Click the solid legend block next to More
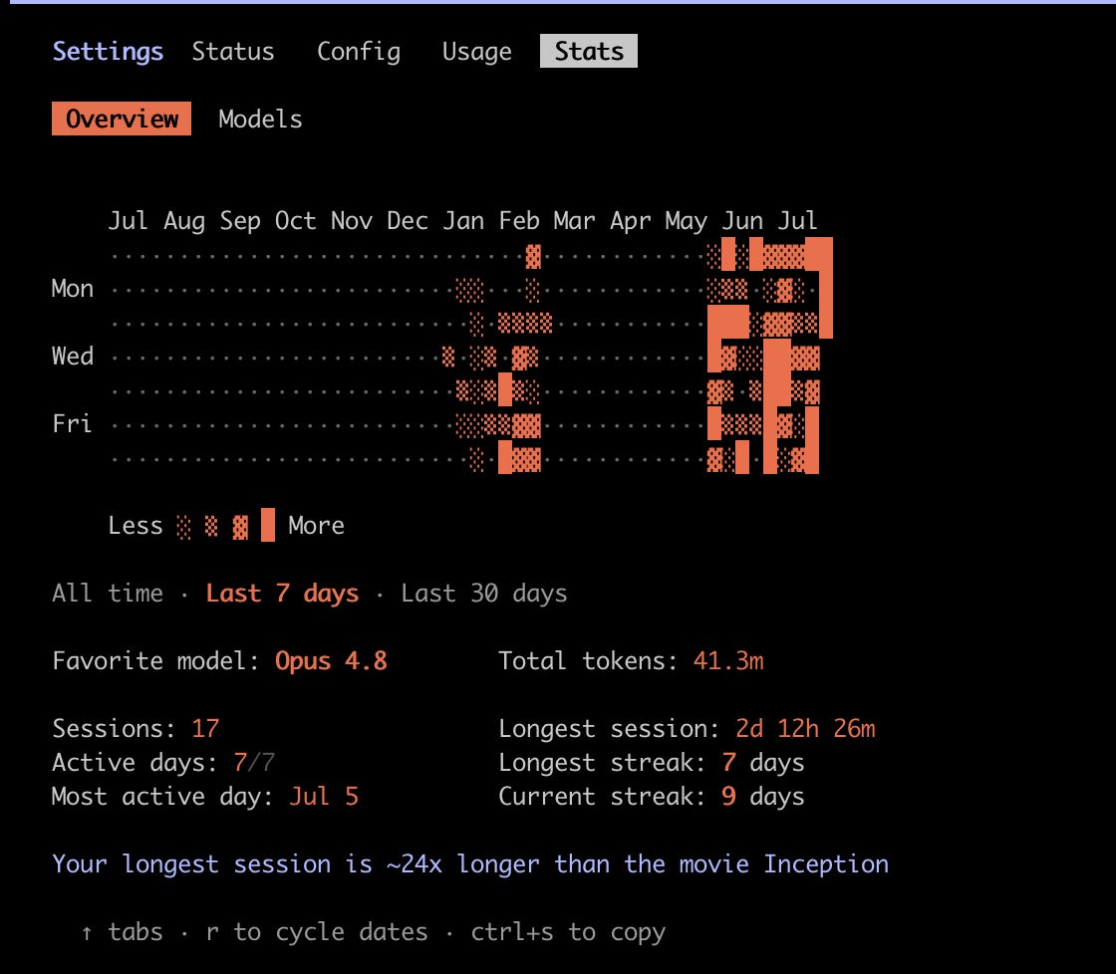The image size is (1116, 974). [268, 525]
